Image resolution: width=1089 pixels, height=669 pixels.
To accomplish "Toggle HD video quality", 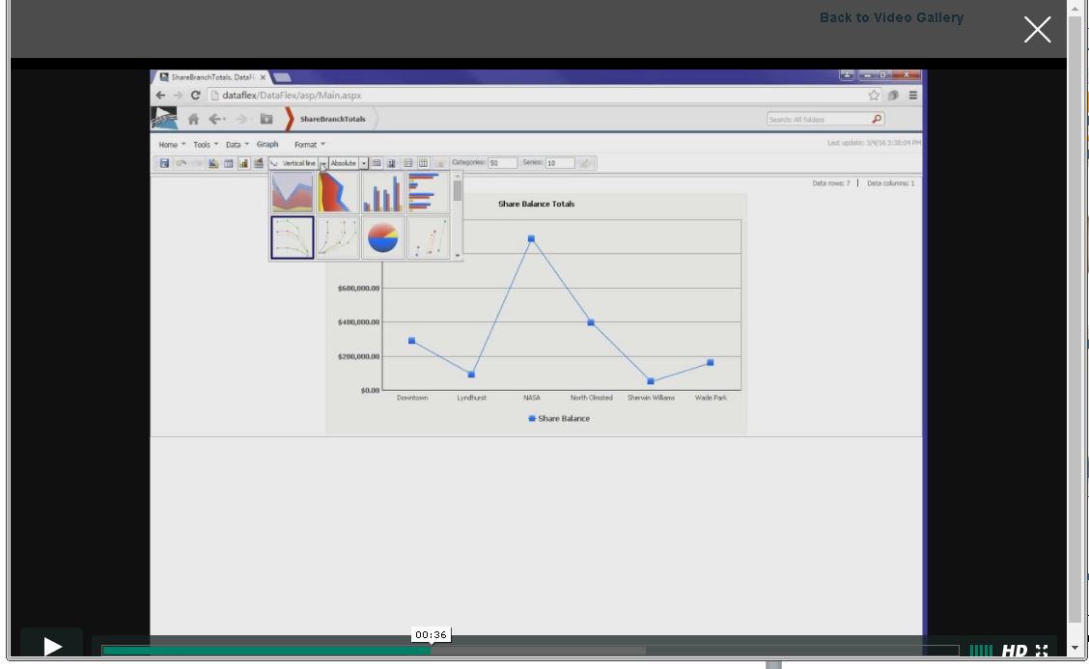I will (x=1014, y=652).
